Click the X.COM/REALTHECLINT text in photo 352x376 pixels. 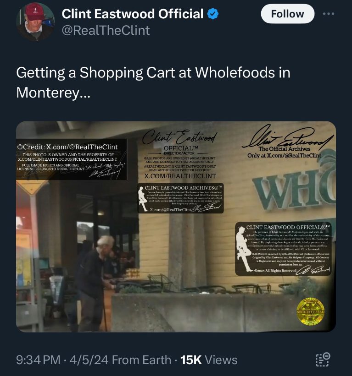180,176
